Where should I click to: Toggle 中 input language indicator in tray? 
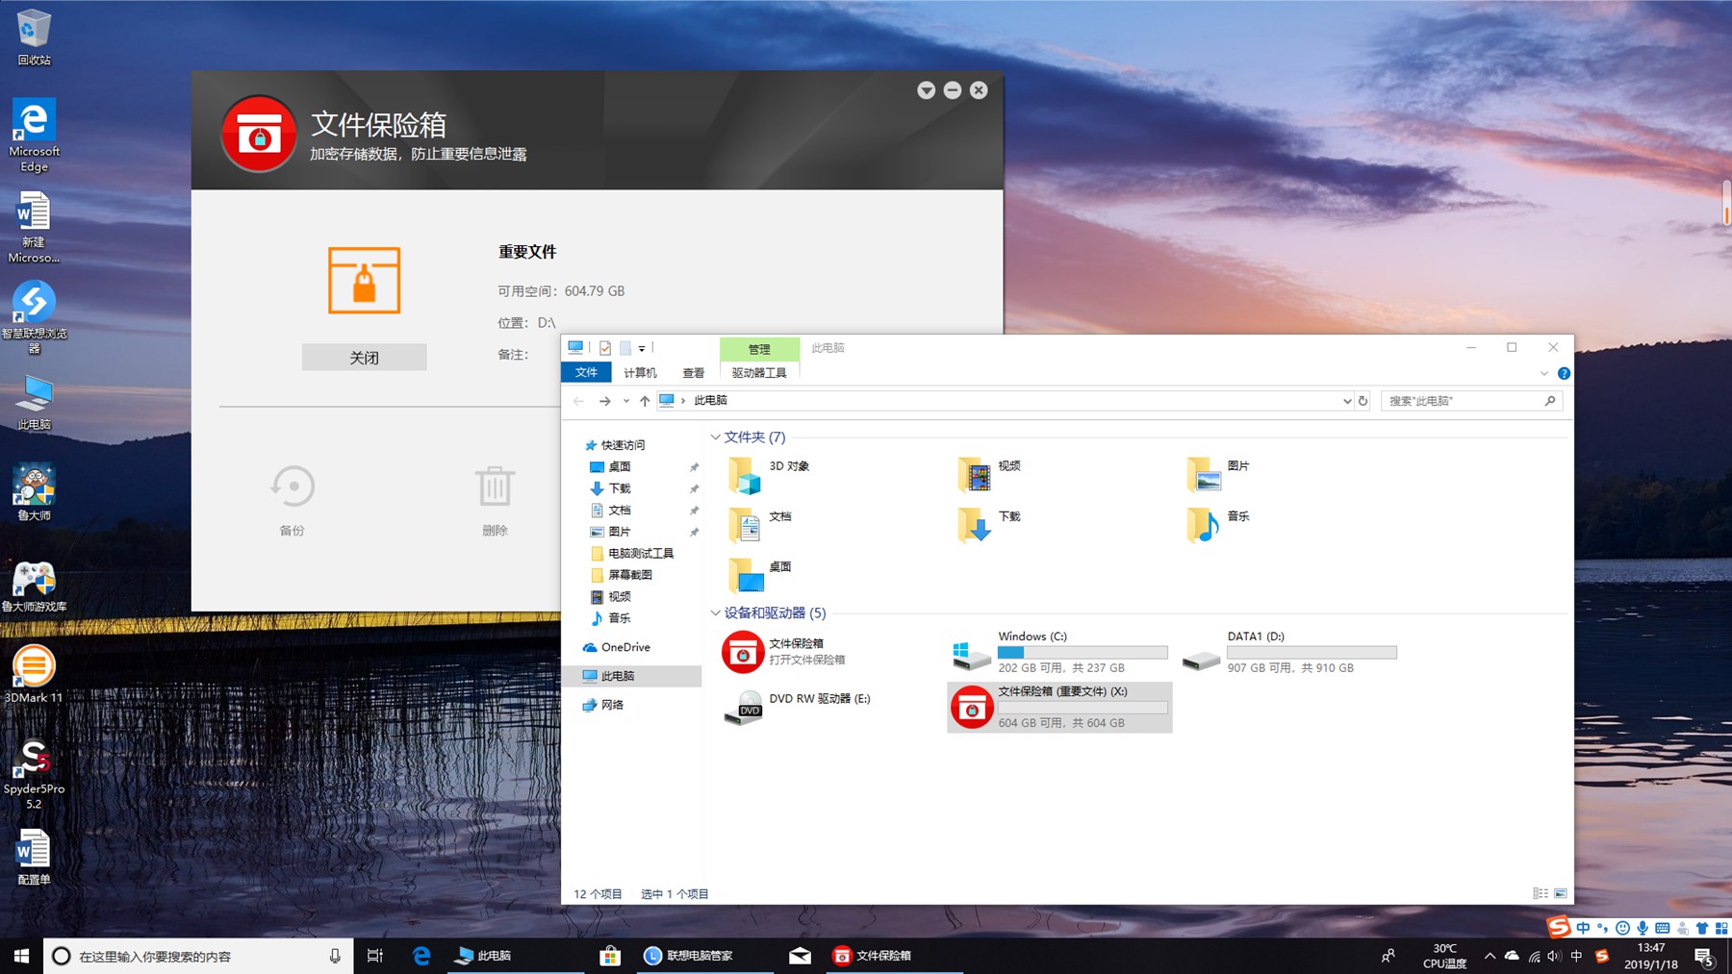tap(1575, 955)
